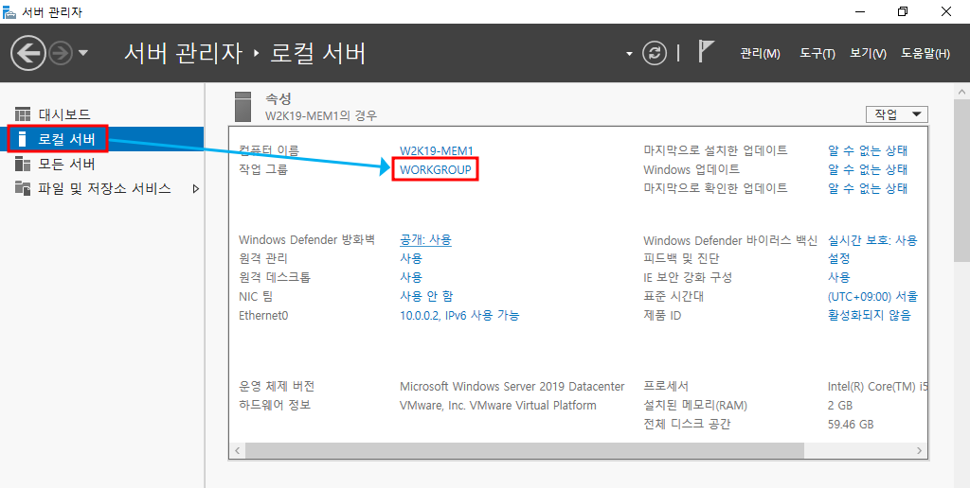Click 로컬 서버 in the breadcrumb title
This screenshot has width=970, height=488.
tap(318, 54)
